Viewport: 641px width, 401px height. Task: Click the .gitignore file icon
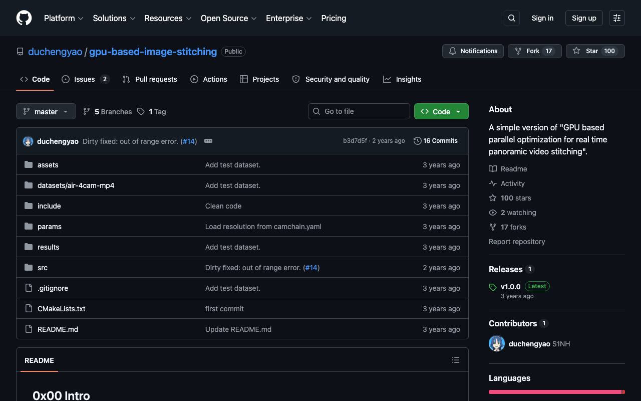tap(29, 288)
